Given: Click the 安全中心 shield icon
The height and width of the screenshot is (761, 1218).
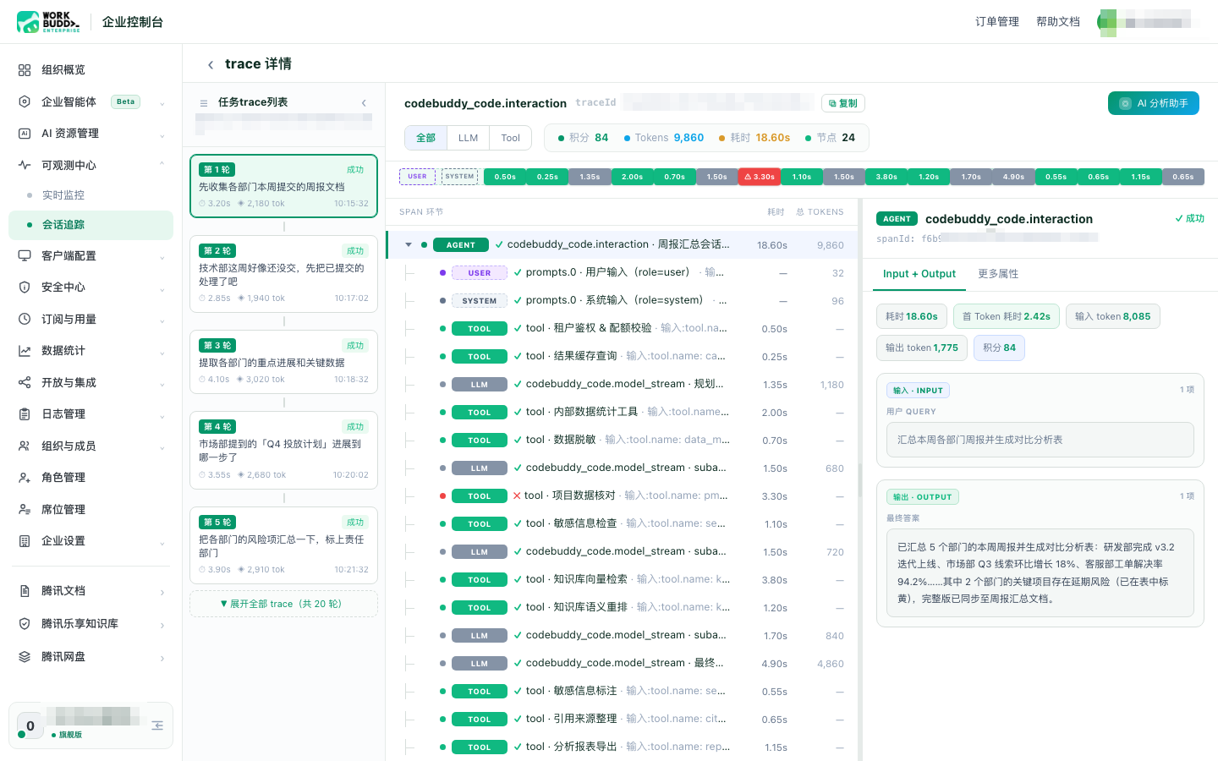Looking at the screenshot, I should 25,287.
